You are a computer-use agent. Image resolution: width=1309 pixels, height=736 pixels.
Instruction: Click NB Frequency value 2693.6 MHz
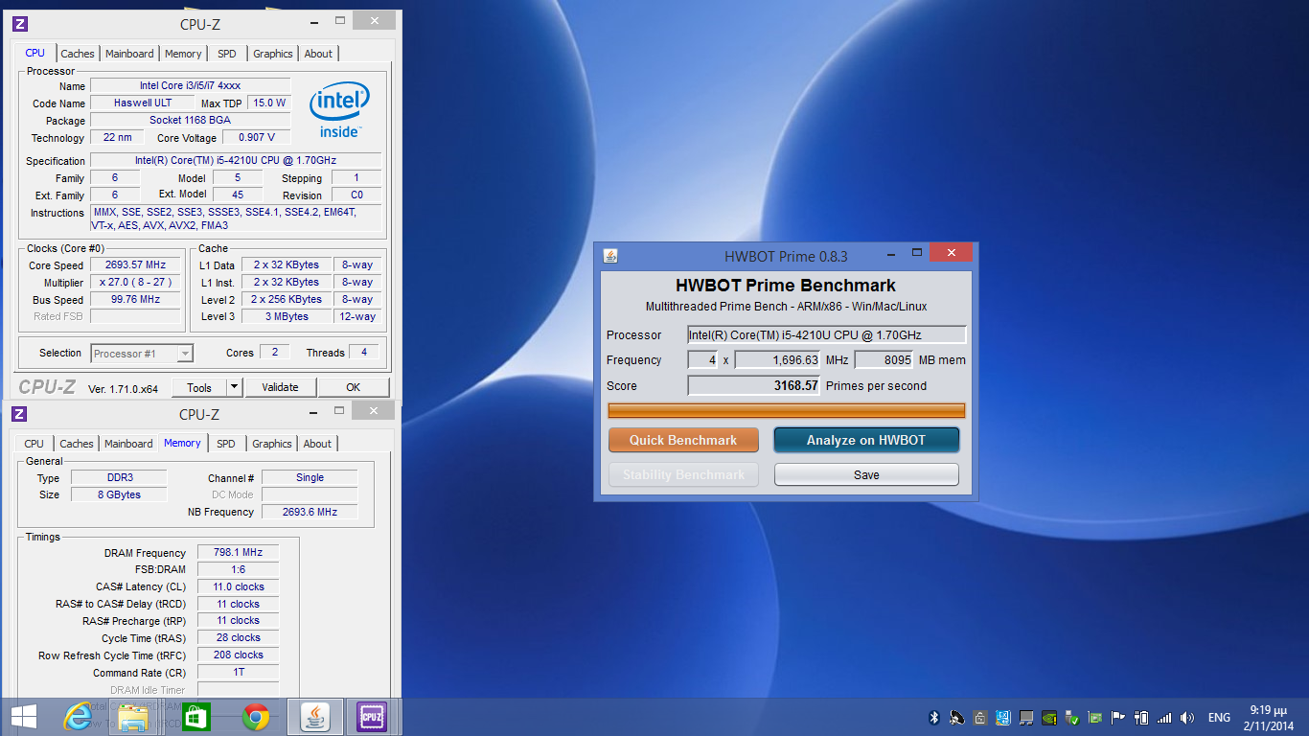(x=310, y=512)
